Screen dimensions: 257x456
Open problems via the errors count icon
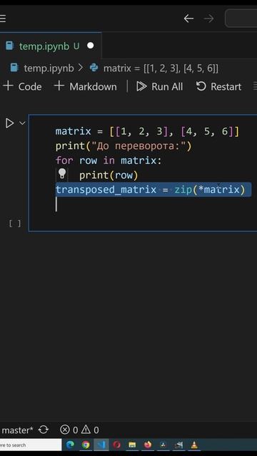point(69,430)
